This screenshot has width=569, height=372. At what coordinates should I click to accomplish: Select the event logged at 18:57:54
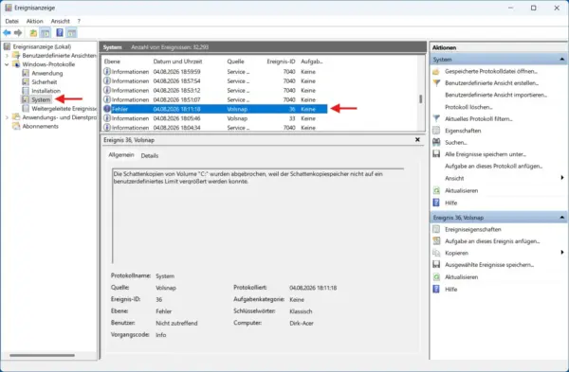pos(215,81)
